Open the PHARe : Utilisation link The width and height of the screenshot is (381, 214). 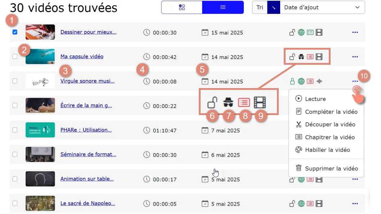tap(86, 130)
